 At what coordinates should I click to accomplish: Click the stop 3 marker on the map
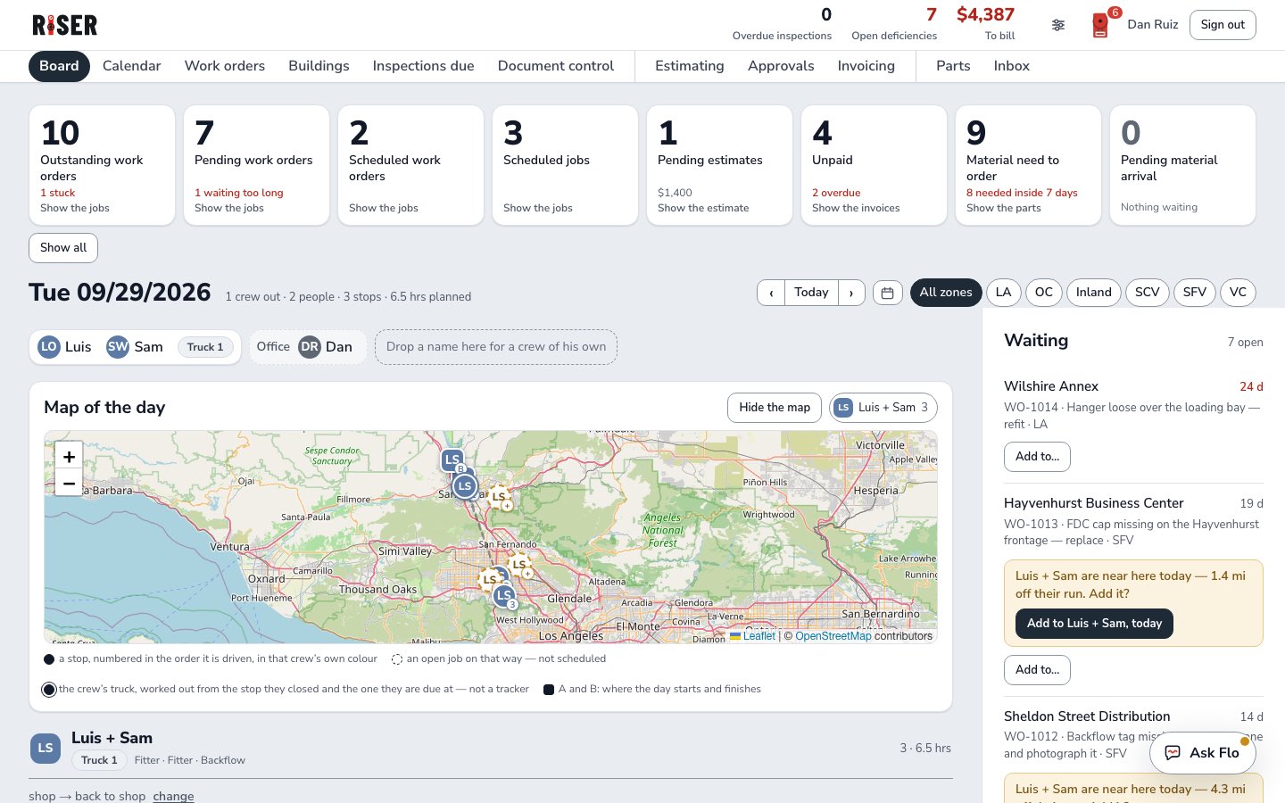point(505,595)
